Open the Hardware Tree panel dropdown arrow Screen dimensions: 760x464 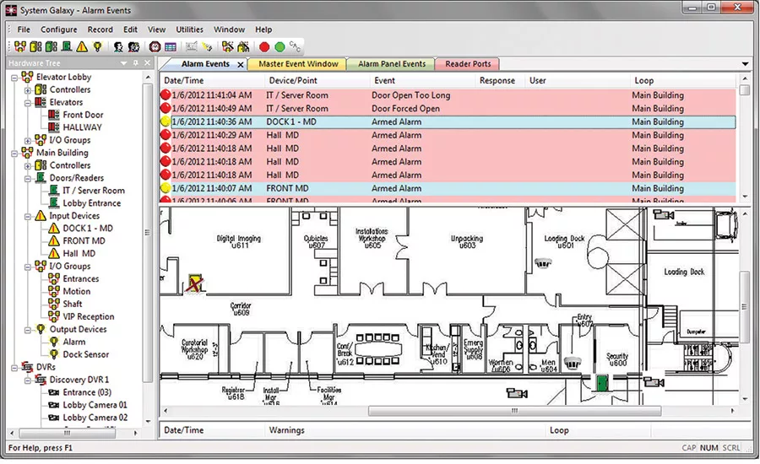(x=123, y=63)
